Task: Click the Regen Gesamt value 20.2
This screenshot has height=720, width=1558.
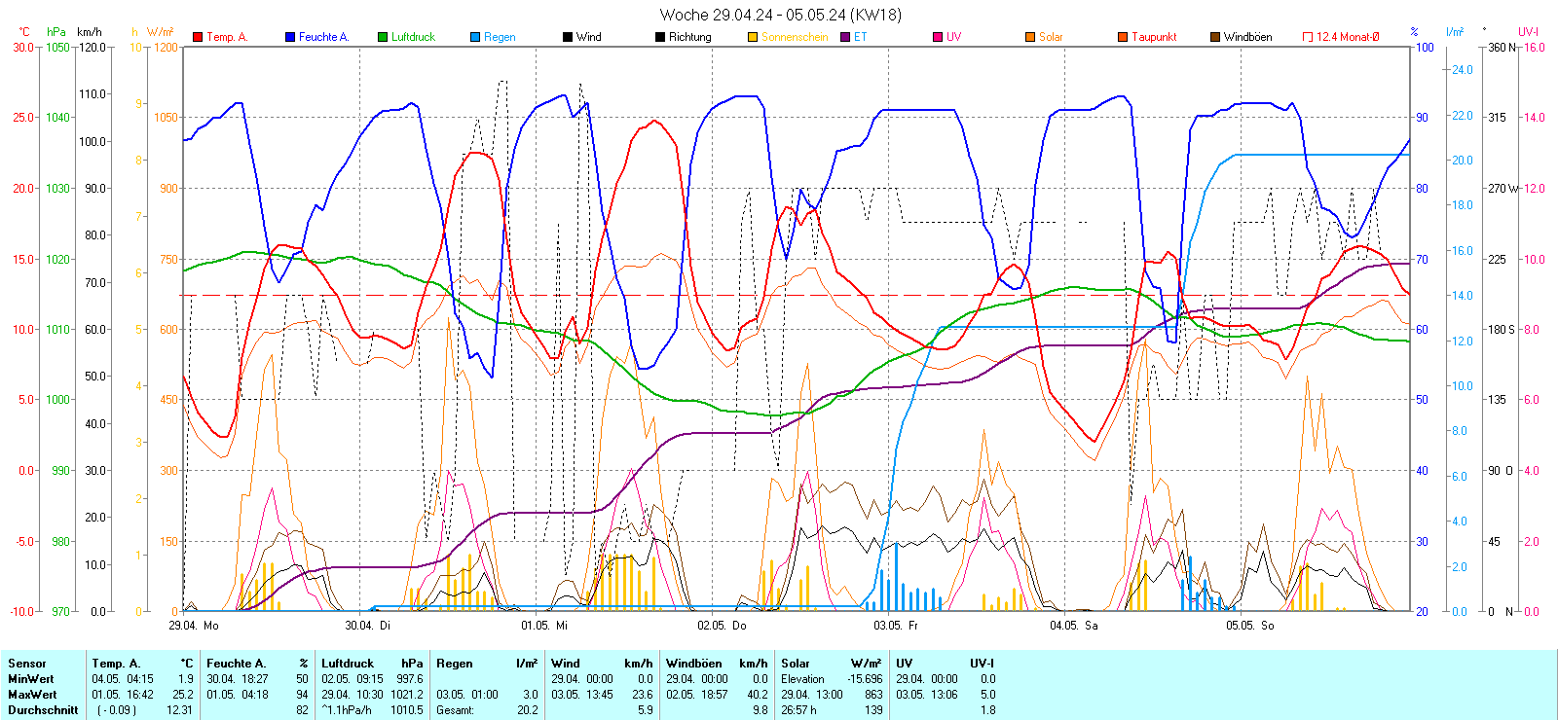Action: click(x=527, y=710)
